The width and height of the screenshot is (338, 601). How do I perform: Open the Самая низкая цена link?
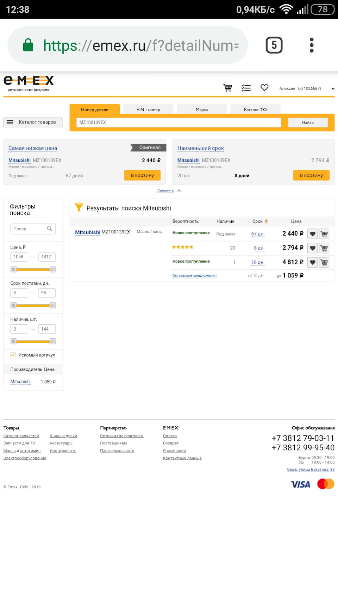[33, 148]
